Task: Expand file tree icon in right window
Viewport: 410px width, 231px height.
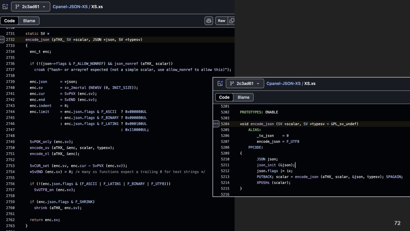Action: coord(220,83)
